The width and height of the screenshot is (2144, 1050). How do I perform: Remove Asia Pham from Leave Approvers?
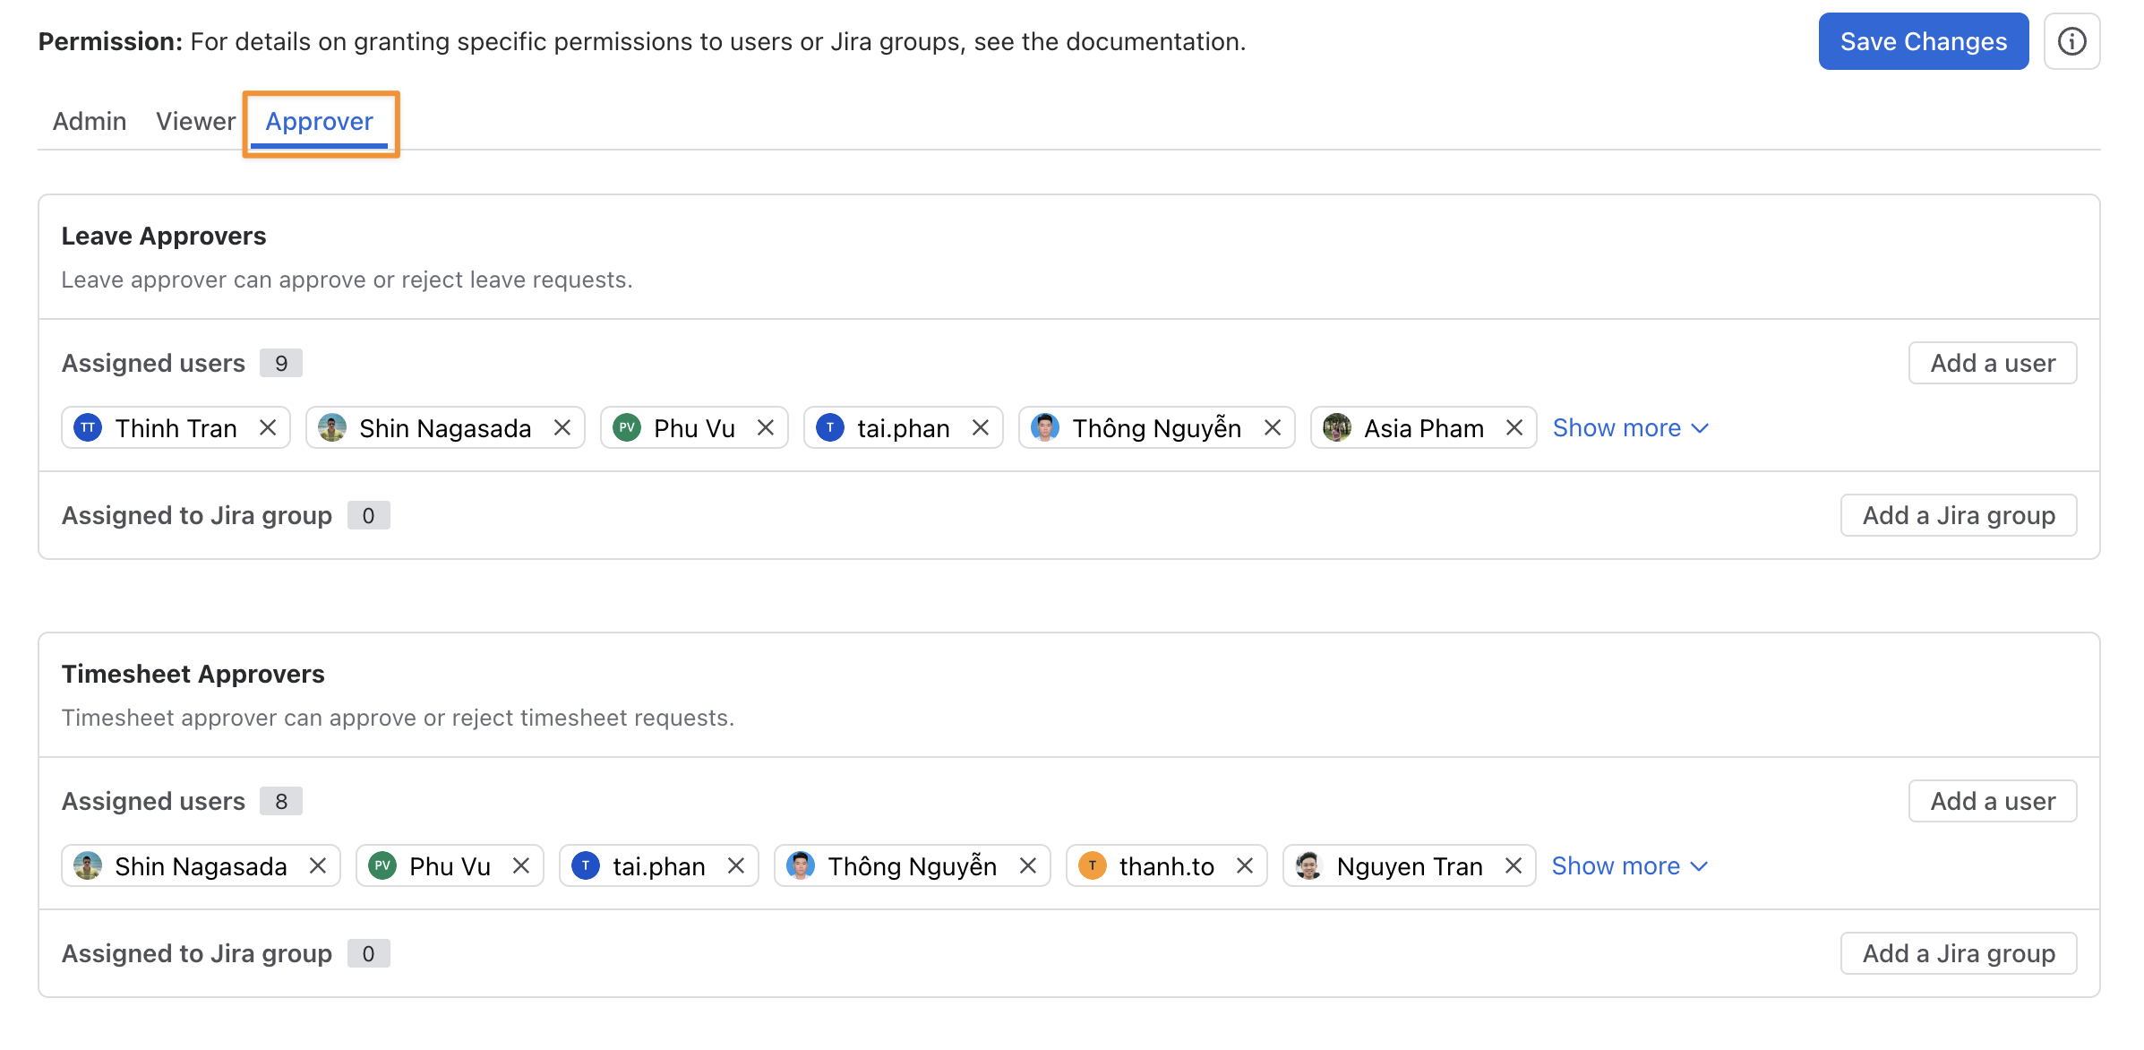[1514, 428]
